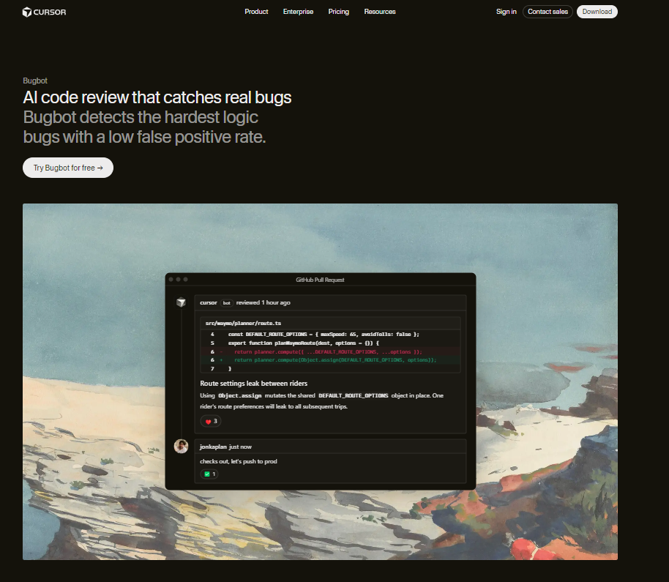Image resolution: width=669 pixels, height=582 pixels.
Task: Click 'Route settings leak between riders' heading
Action: [253, 383]
